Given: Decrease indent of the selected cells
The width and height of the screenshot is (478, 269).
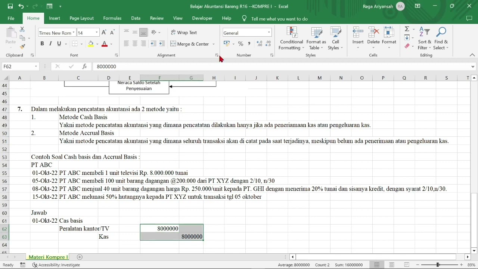Looking at the screenshot, I should 153,44.
